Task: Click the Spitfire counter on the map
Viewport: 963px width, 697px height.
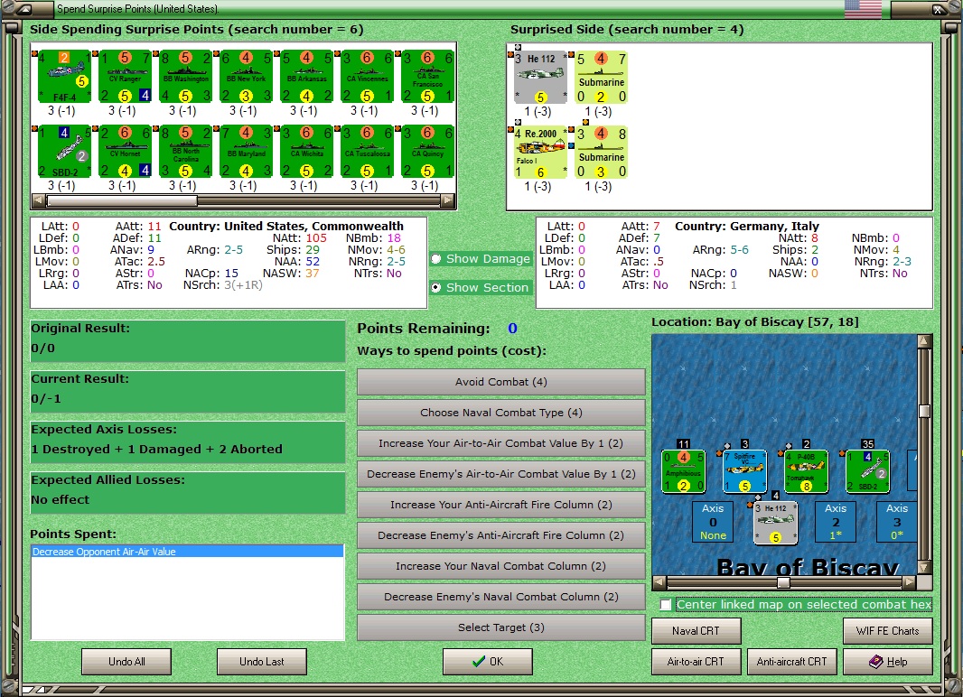Action: point(744,471)
